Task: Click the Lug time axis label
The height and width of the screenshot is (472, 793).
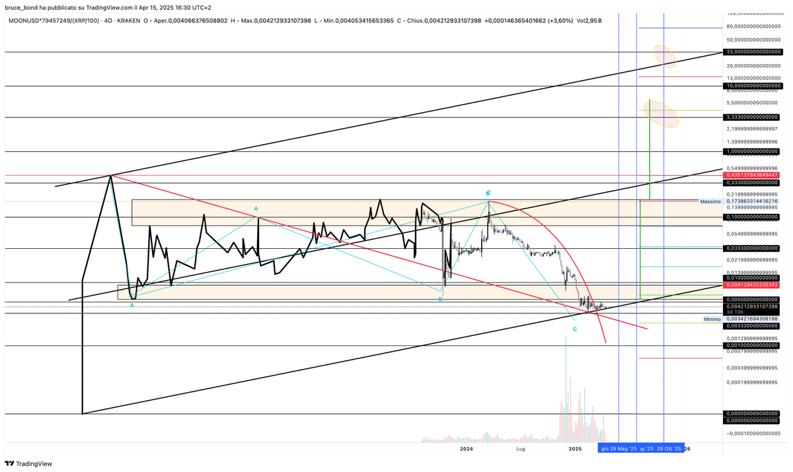Action: [521, 449]
